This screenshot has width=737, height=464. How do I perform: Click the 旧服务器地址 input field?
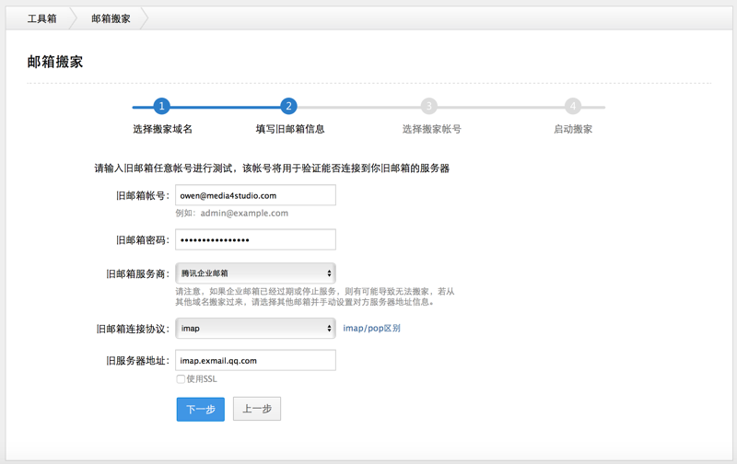(x=255, y=361)
